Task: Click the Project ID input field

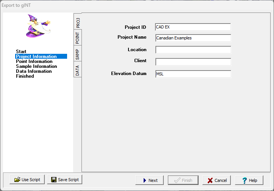Action: [x=193, y=27]
